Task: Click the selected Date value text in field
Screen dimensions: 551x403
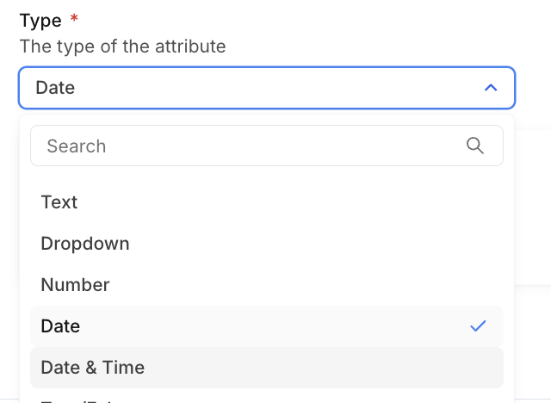Action: (x=55, y=88)
